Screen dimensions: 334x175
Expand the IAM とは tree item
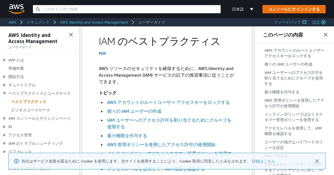click(4, 60)
